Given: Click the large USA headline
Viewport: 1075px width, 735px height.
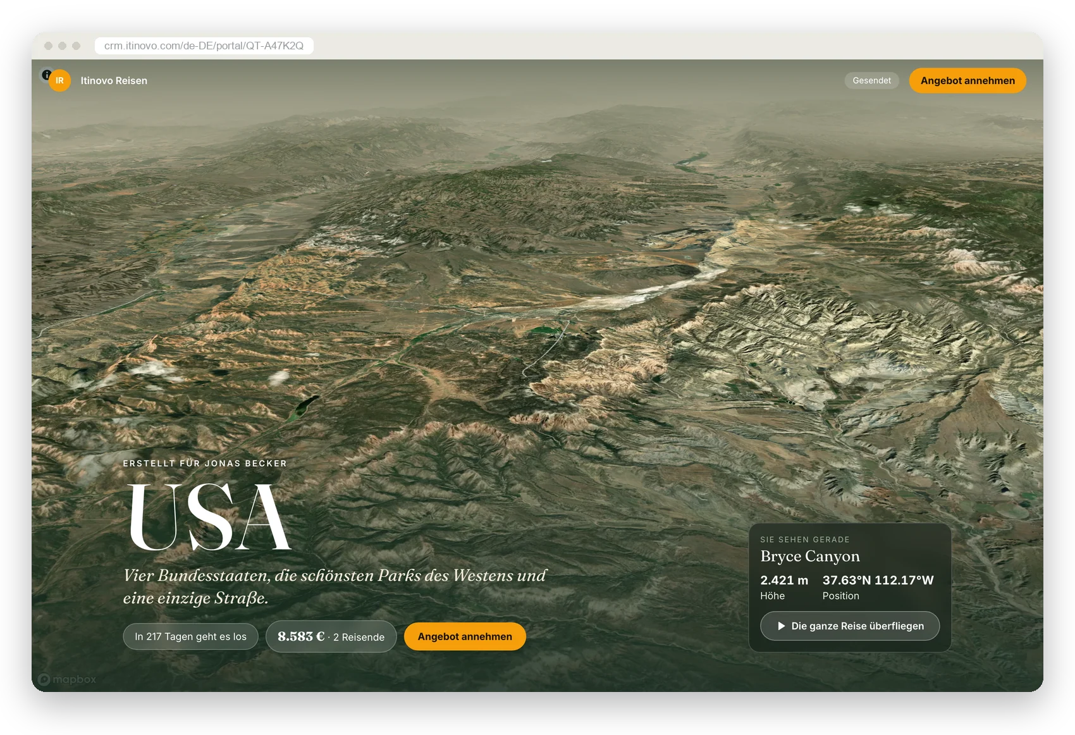Looking at the screenshot, I should pyautogui.click(x=209, y=517).
